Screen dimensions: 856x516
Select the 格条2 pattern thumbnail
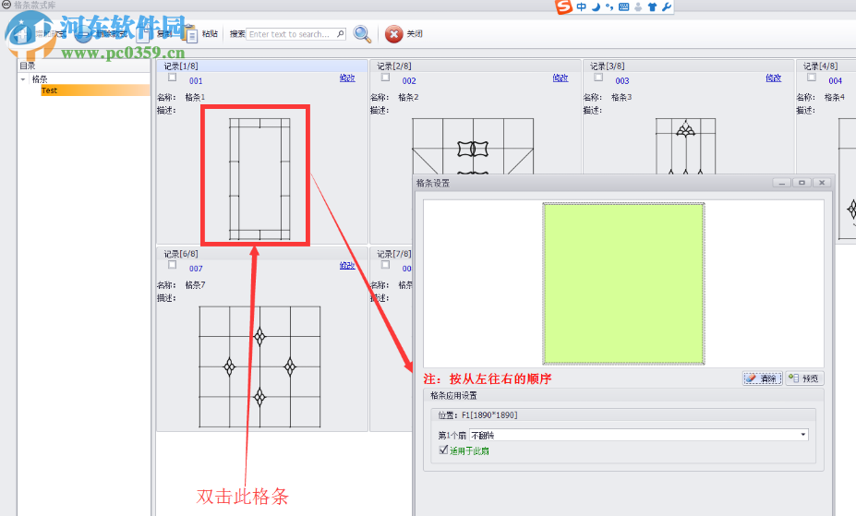[x=473, y=146]
